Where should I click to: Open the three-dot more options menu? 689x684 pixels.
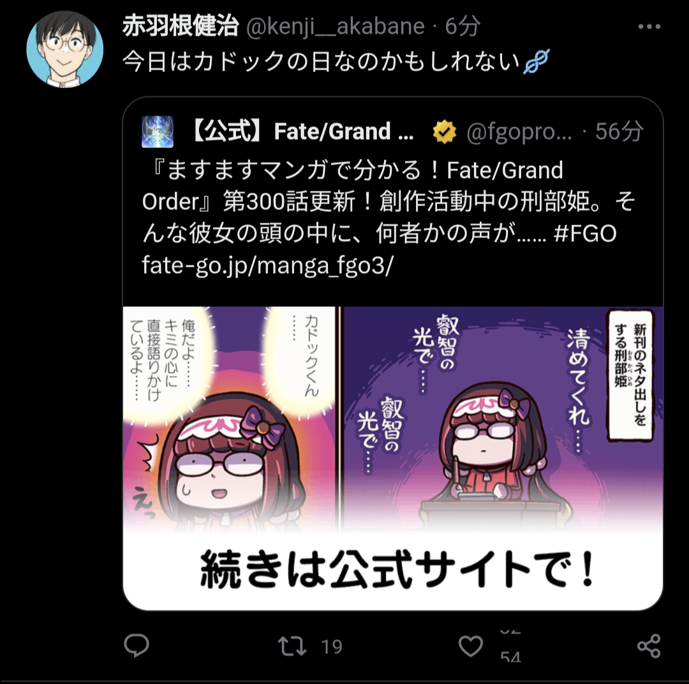pos(649,27)
